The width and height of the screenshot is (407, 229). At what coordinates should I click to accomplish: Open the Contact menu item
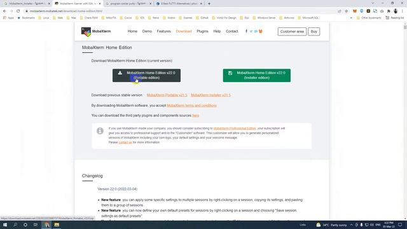click(231, 31)
